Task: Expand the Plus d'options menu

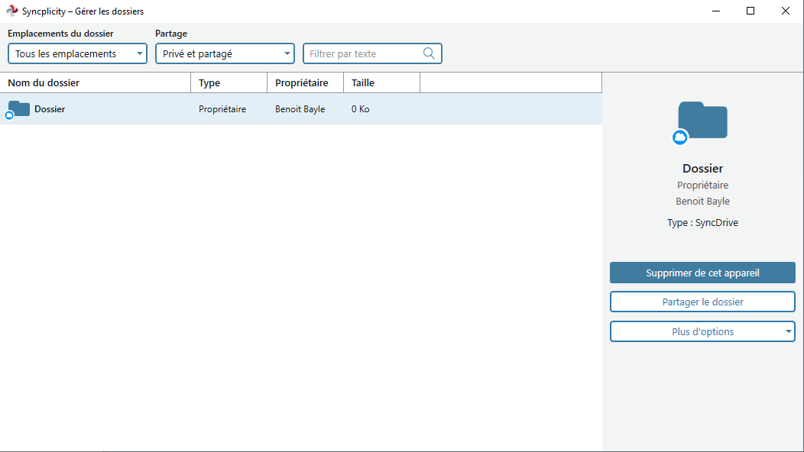Action: (702, 331)
